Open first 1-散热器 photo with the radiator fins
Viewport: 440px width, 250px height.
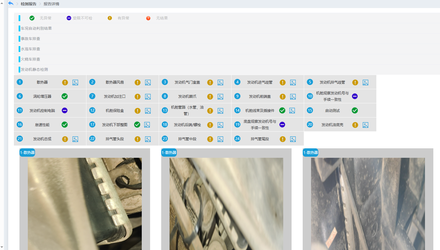click(x=85, y=204)
